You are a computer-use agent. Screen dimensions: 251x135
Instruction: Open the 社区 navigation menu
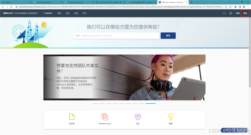[x=68, y=13]
